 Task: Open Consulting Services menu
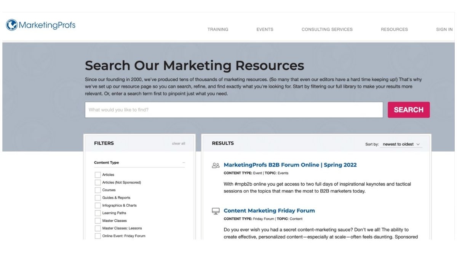point(327,29)
